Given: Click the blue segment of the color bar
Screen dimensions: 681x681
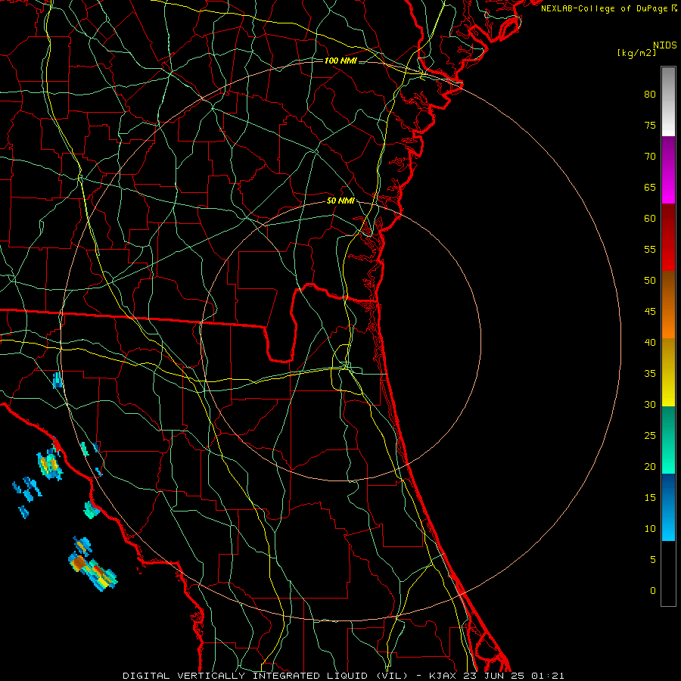Looking at the screenshot, I should (x=668, y=507).
